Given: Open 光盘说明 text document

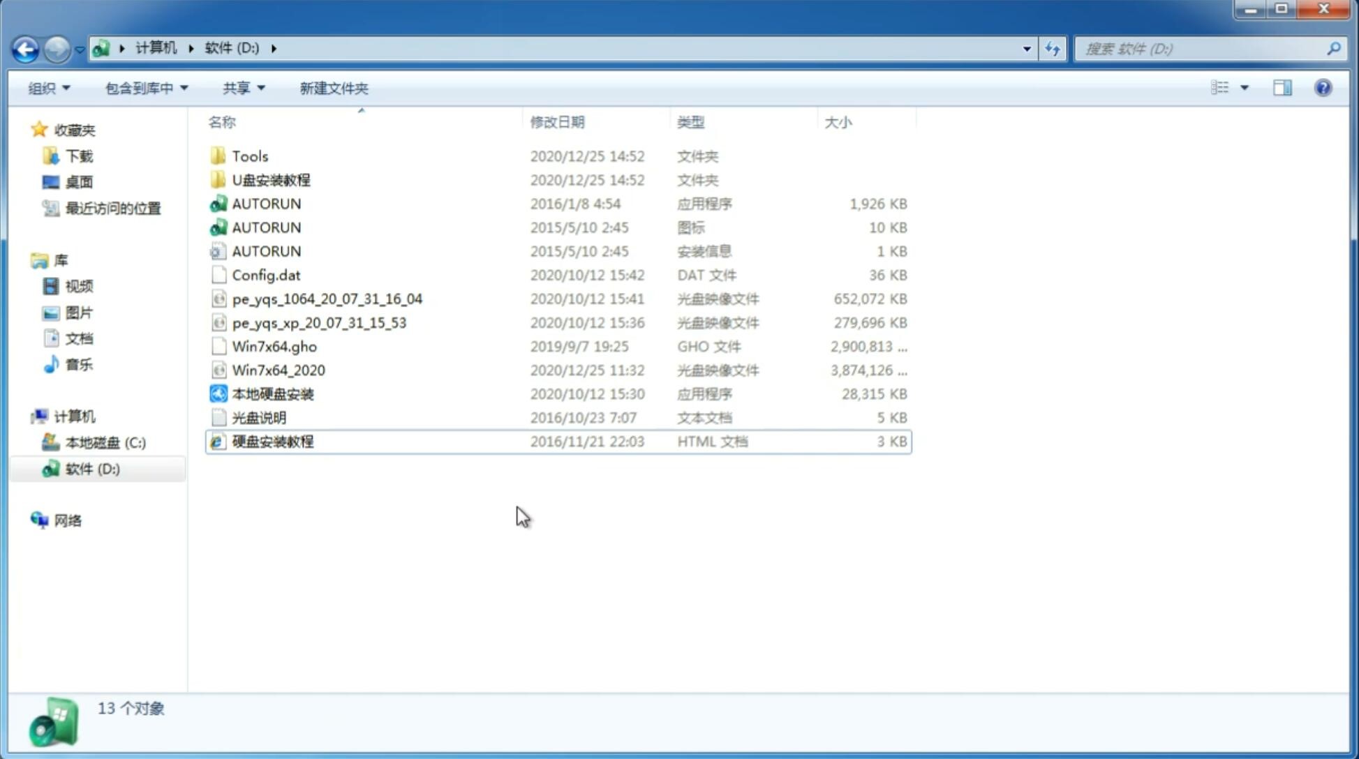Looking at the screenshot, I should [260, 418].
